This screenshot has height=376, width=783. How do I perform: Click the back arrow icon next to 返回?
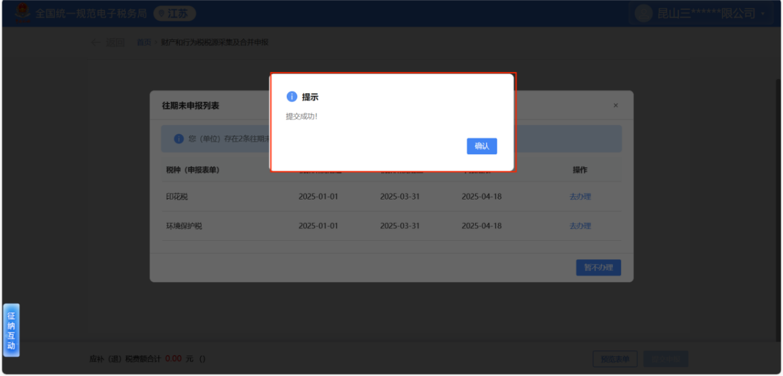[x=96, y=43]
